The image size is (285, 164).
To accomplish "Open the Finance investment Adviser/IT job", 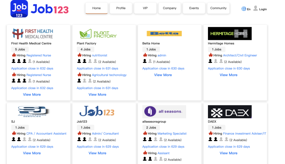I will 244,134.
